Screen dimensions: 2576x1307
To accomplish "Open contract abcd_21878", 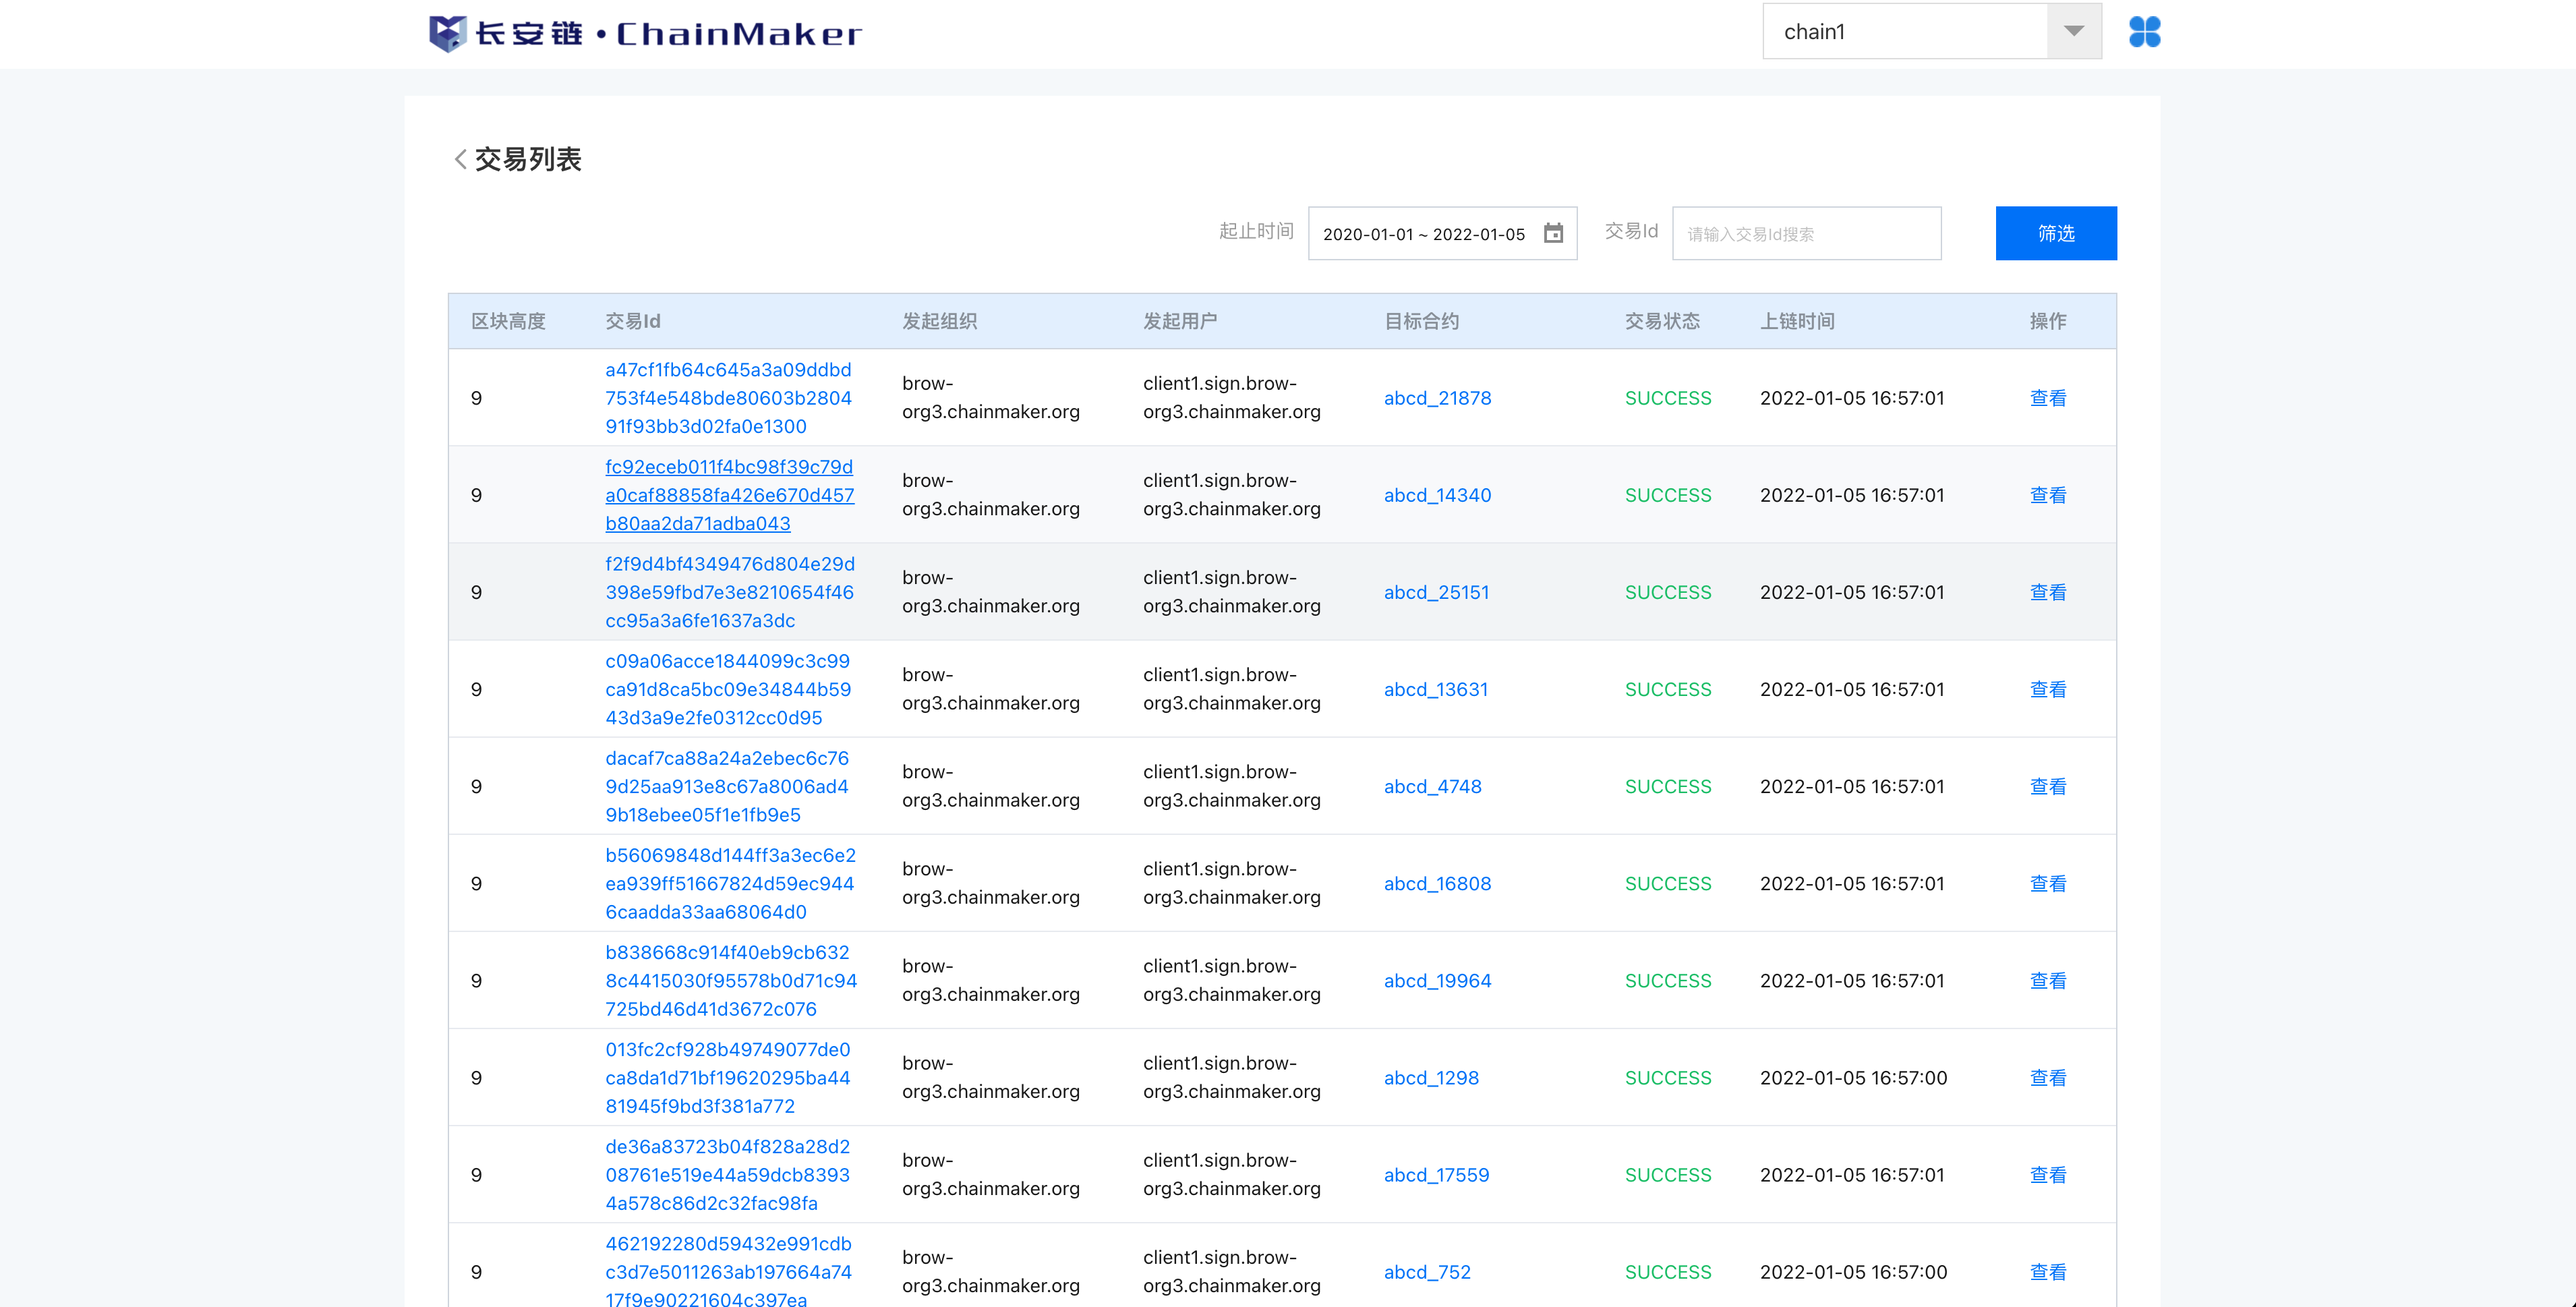I will click(1437, 398).
